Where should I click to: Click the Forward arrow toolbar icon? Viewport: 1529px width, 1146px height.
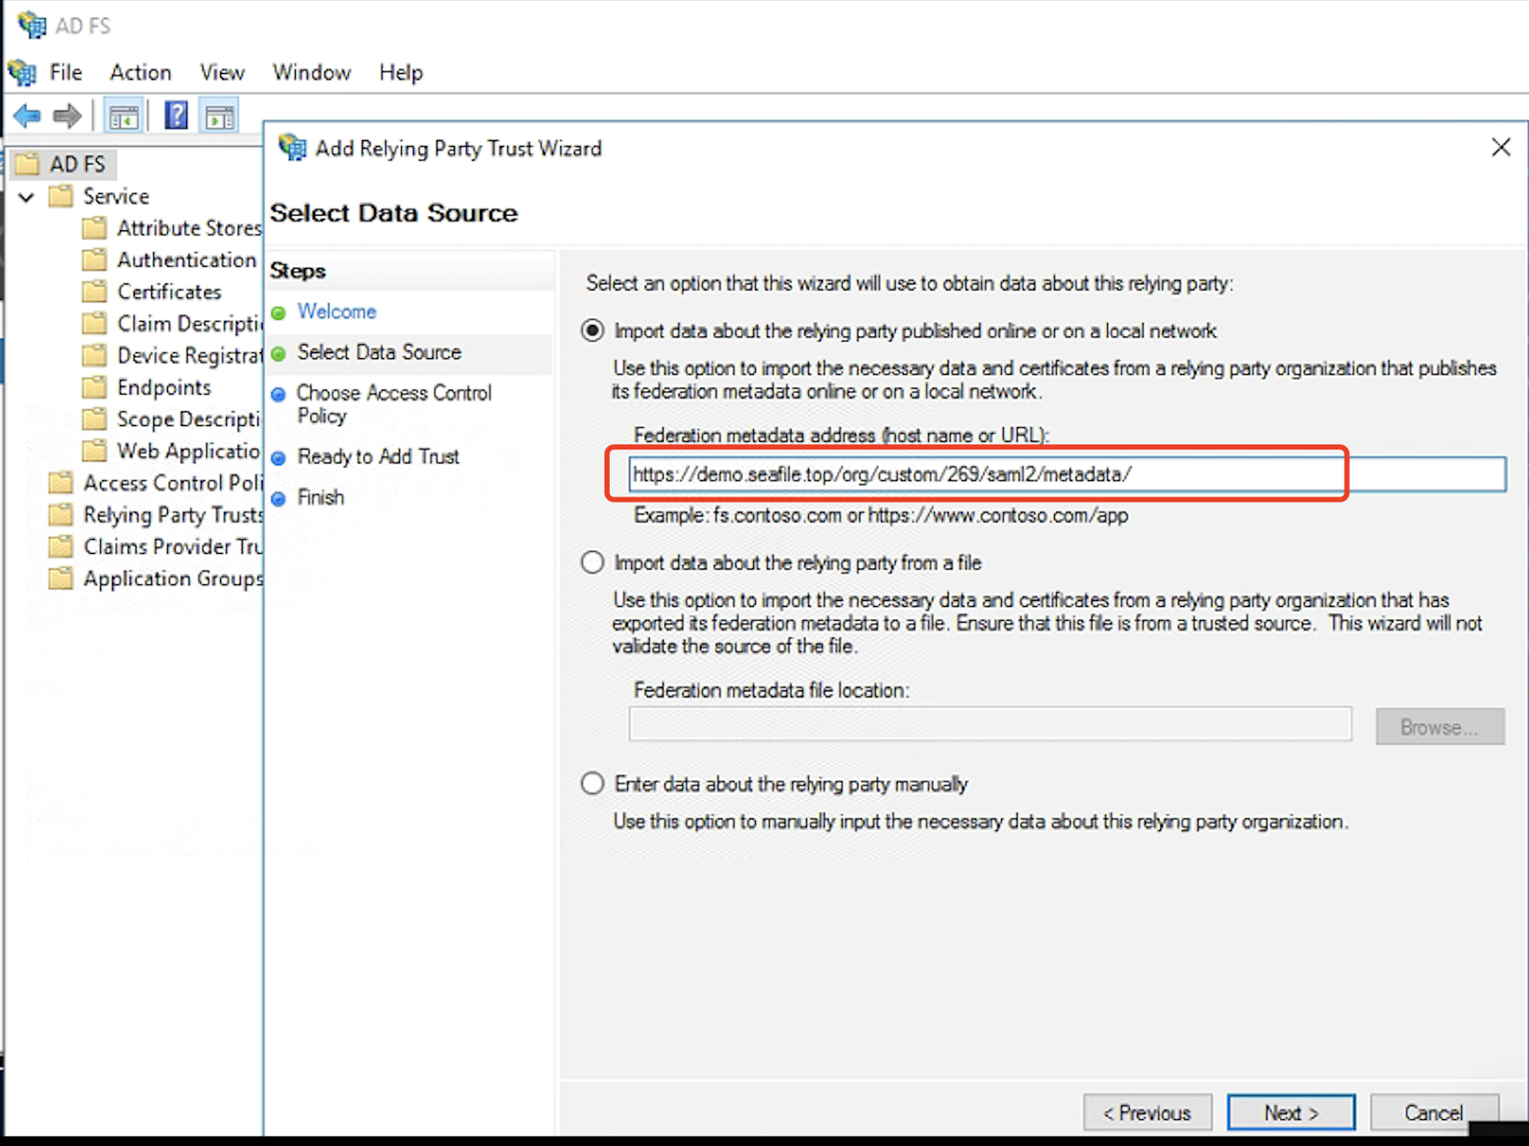[67, 116]
